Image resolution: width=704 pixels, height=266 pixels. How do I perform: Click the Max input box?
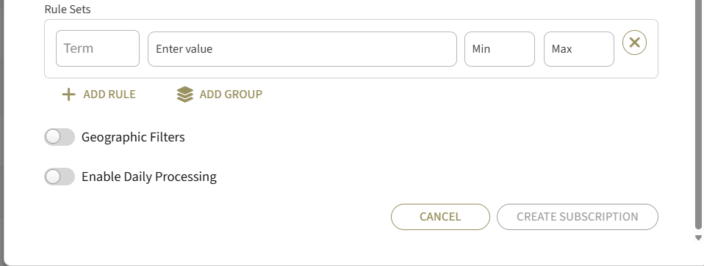pos(579,49)
